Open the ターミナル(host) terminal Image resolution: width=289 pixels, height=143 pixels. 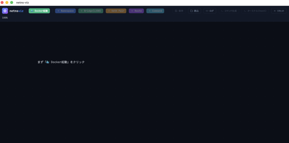255,11
